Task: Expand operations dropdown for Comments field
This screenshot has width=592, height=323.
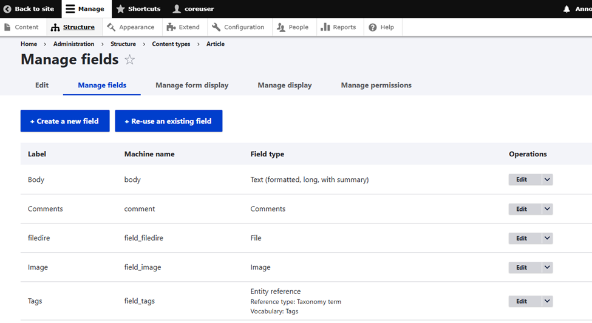Action: click(x=547, y=209)
